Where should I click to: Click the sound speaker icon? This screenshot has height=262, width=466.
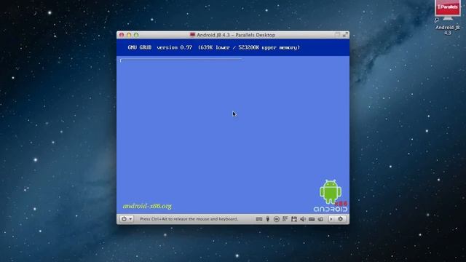coord(303,219)
